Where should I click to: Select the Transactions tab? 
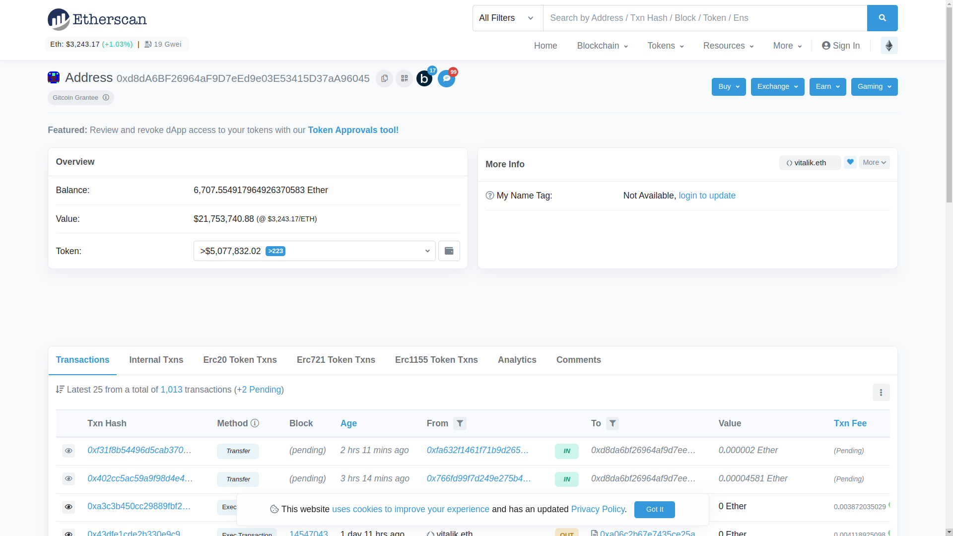click(x=82, y=360)
